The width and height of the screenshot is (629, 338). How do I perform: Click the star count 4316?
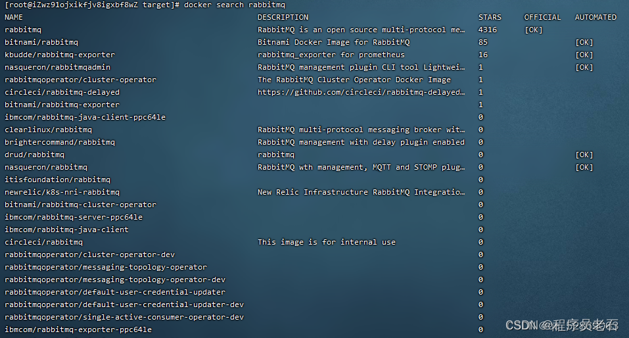point(488,30)
